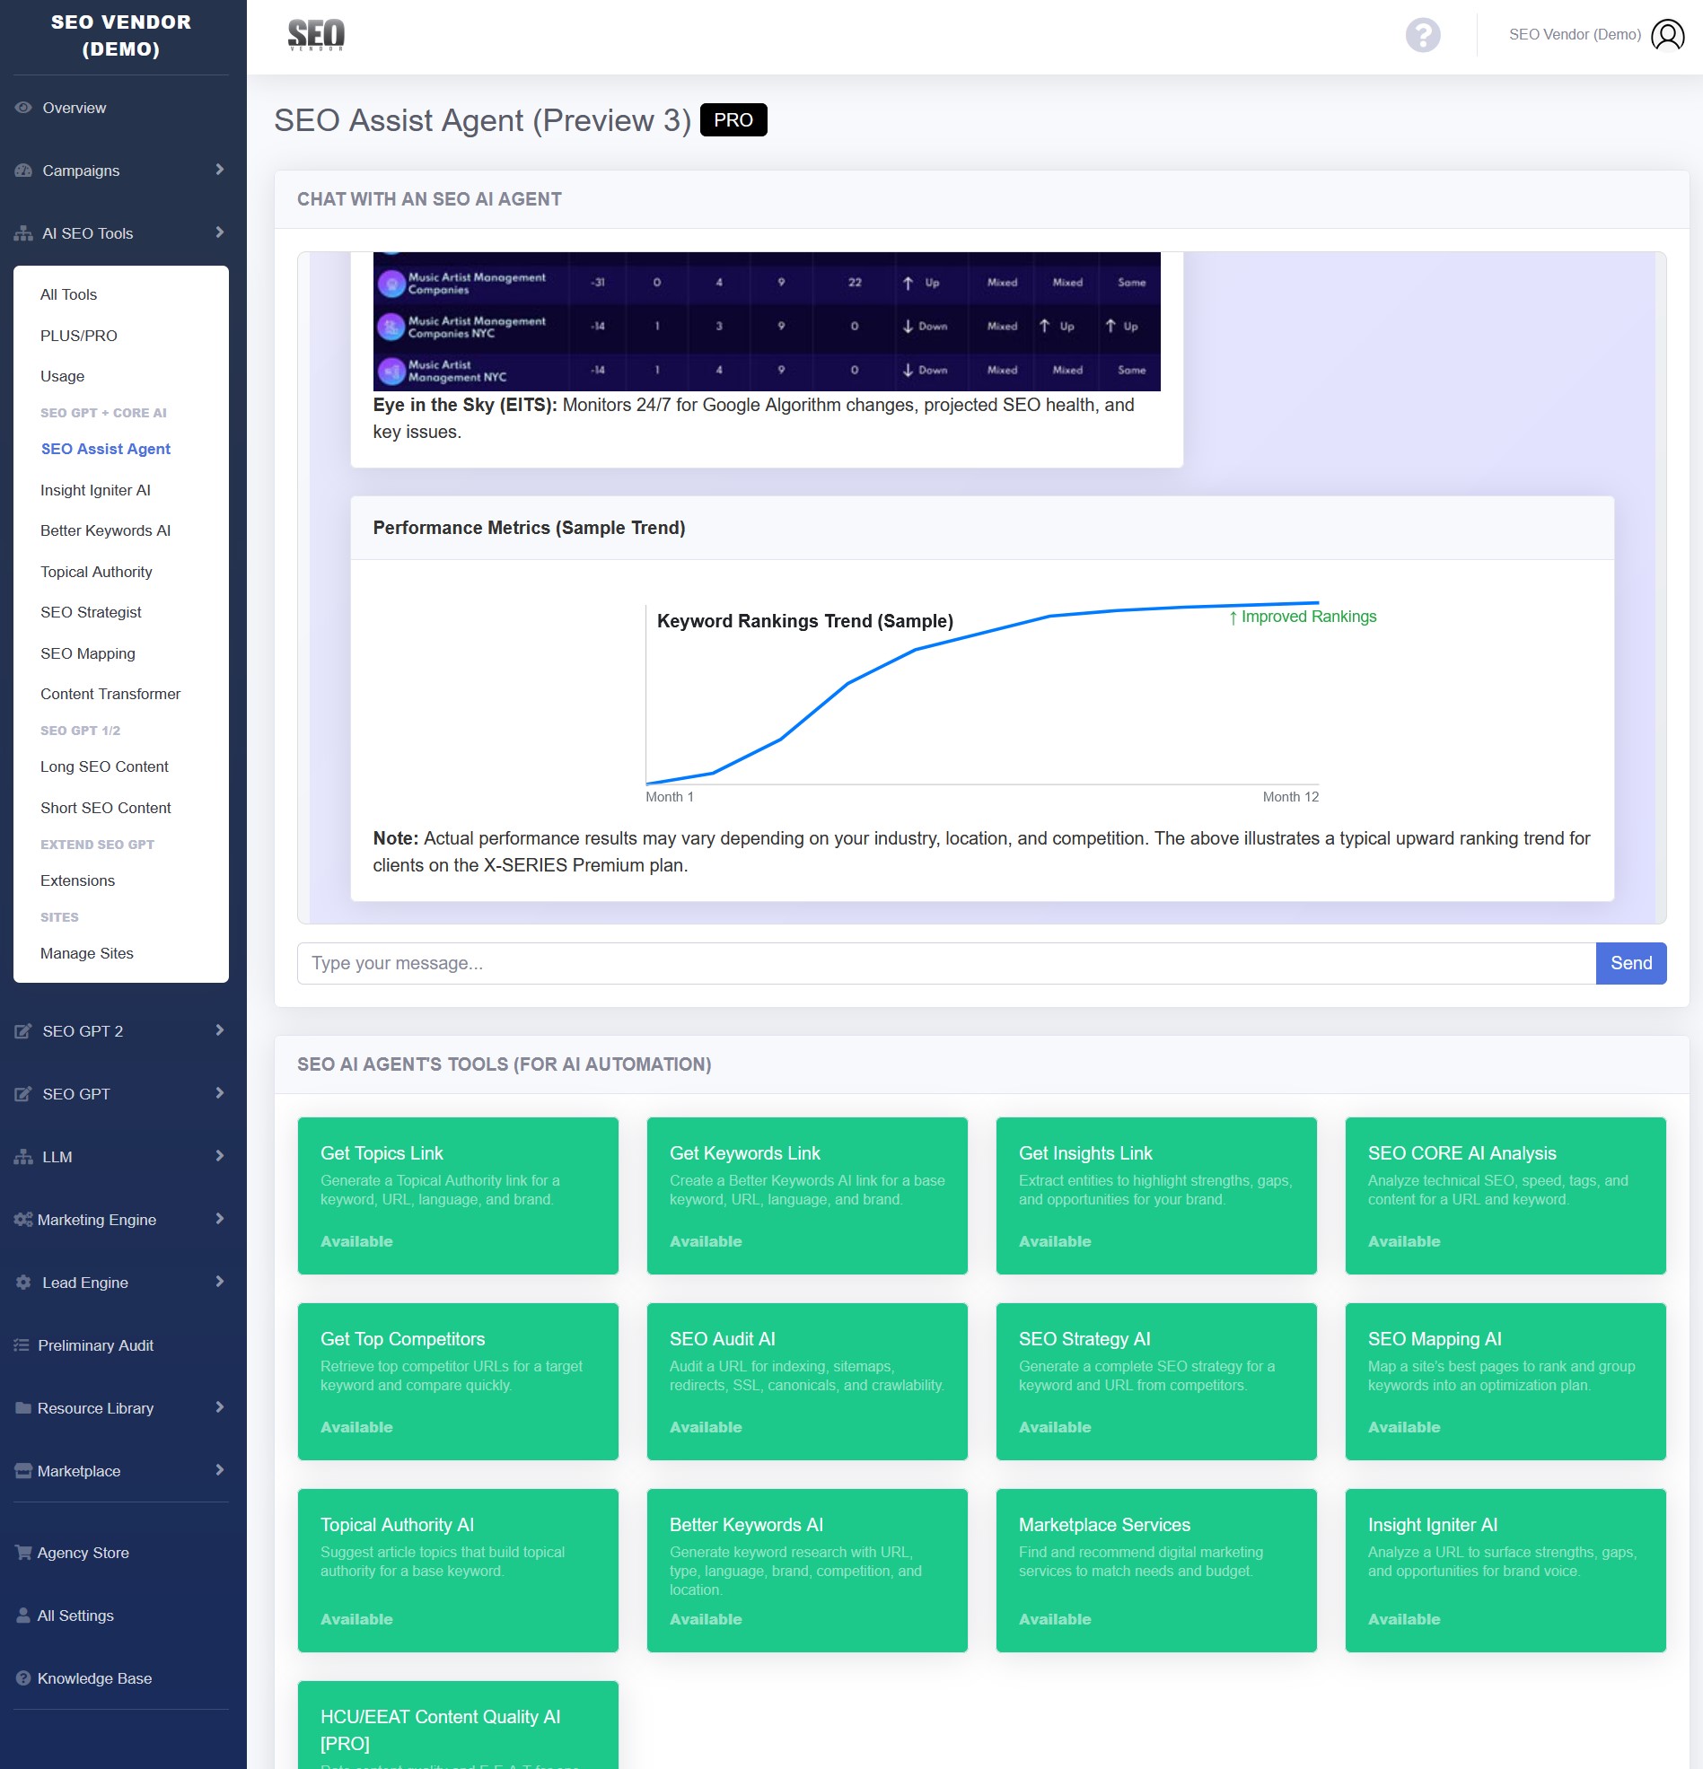The image size is (1703, 1769).
Task: Open the user profile avatar icon
Action: (1667, 35)
